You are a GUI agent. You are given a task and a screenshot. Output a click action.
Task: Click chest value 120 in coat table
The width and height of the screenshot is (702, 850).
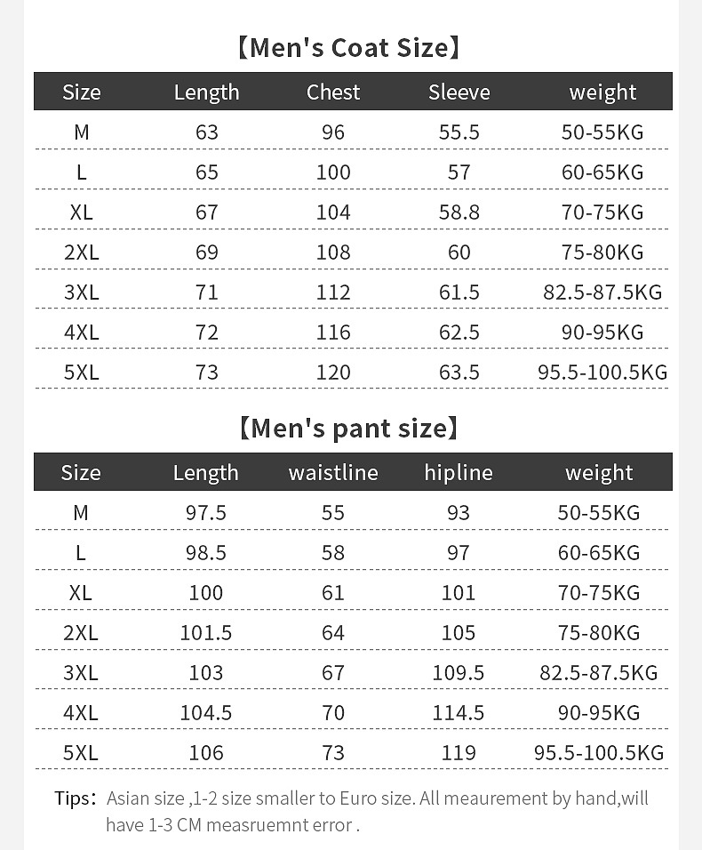(x=333, y=373)
